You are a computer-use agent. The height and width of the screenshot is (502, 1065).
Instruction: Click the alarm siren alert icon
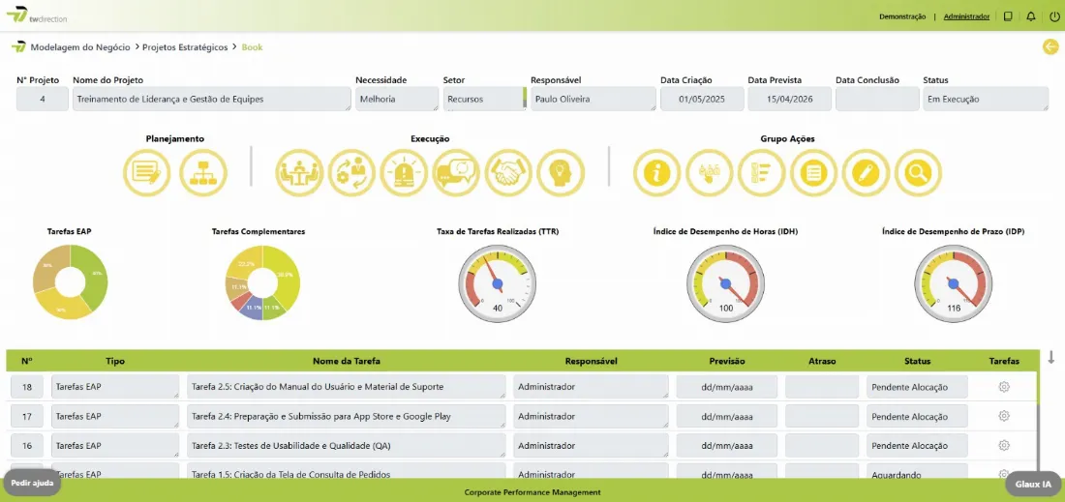tap(404, 172)
